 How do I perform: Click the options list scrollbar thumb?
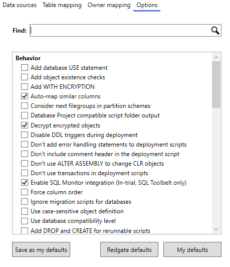click(x=216, y=85)
